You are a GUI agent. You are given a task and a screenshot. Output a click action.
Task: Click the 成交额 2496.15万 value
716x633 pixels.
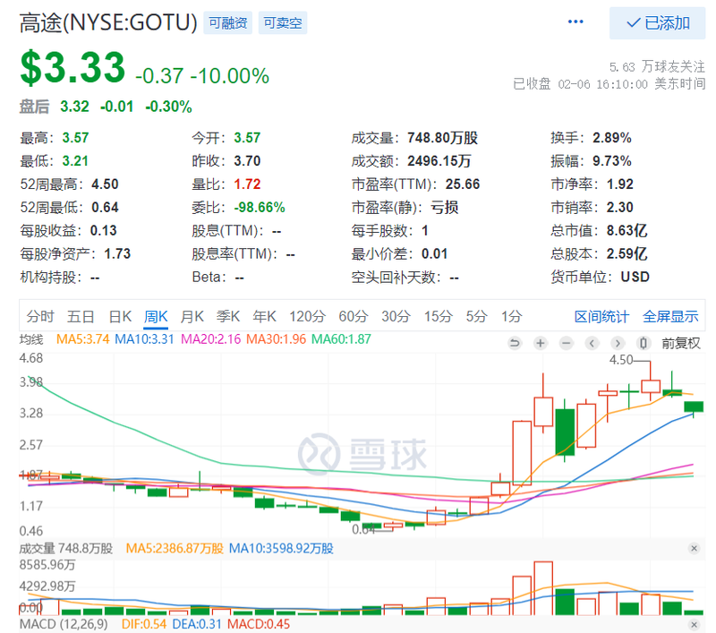click(x=439, y=160)
